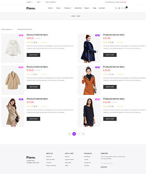Open Twitter footer link
Screen dimensions: 146x174
pyautogui.click(x=86, y=159)
